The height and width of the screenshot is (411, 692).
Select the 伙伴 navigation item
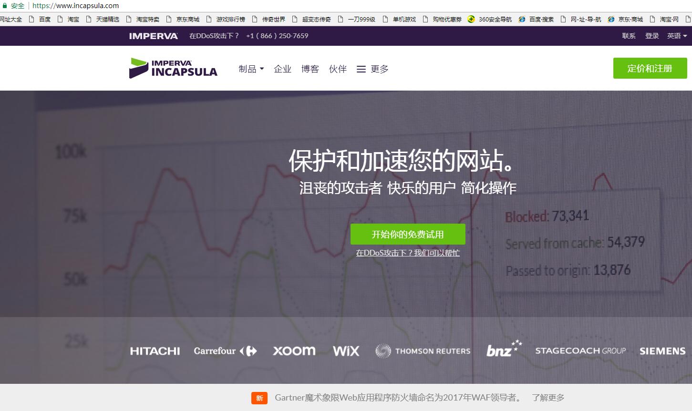[338, 69]
